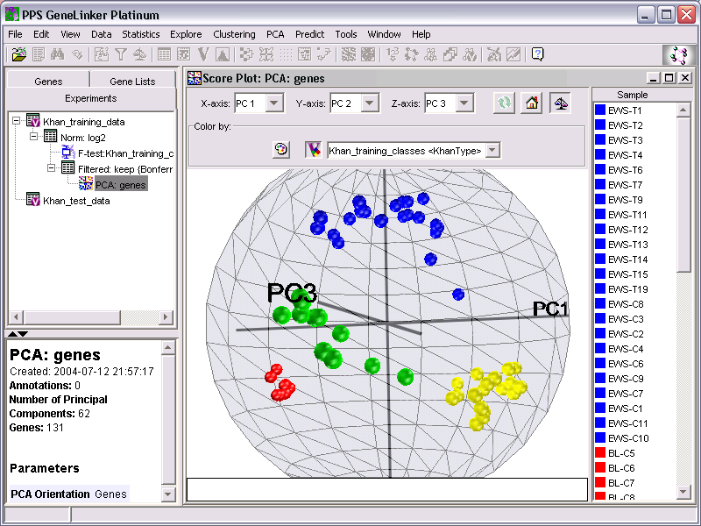Click the blue color swatch beside EWS-C8
Viewport: 701px width, 526px height.
pos(600,303)
